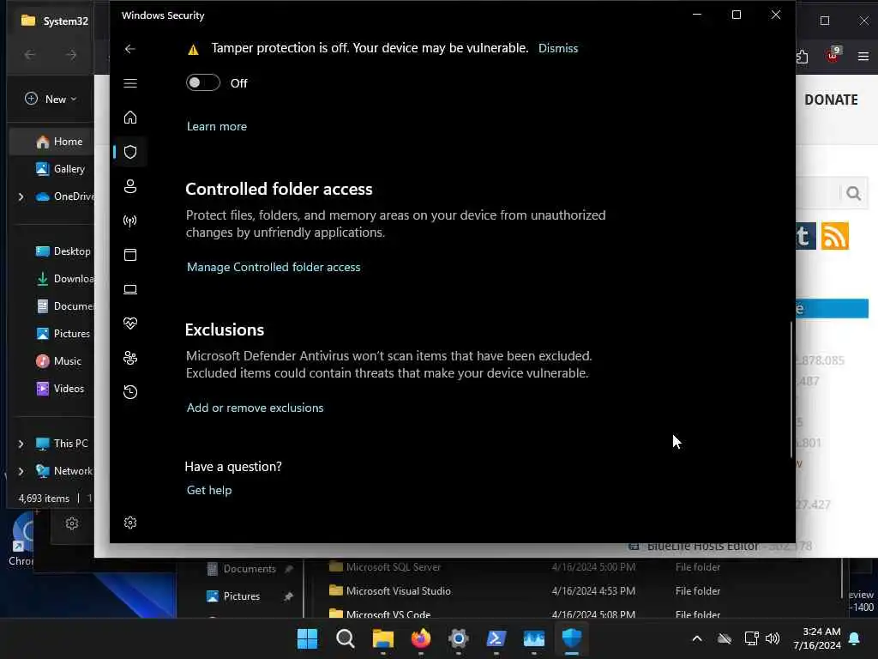Open pinned Pictures in lower Explorer window

(241, 597)
